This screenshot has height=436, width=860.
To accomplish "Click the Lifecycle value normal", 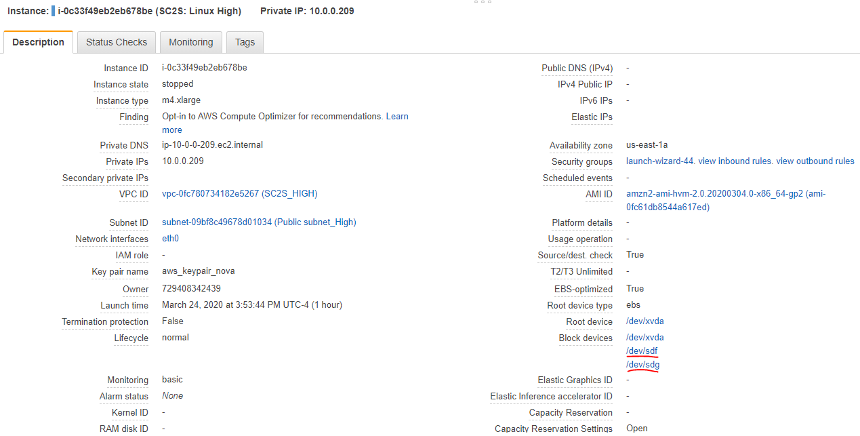I will coord(176,338).
